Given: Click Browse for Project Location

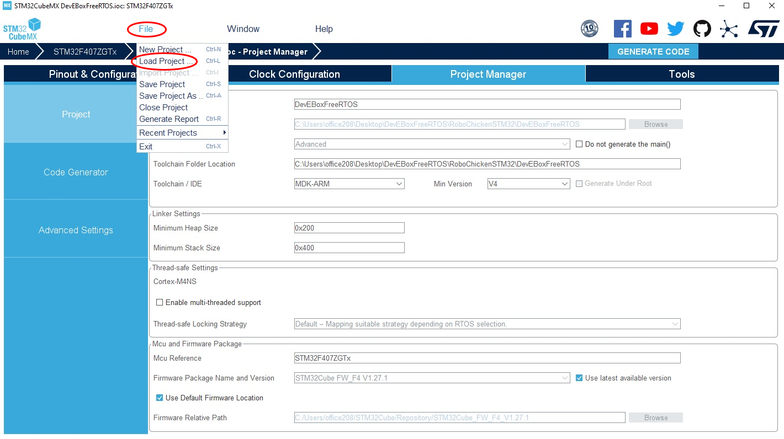Looking at the screenshot, I should 655,124.
